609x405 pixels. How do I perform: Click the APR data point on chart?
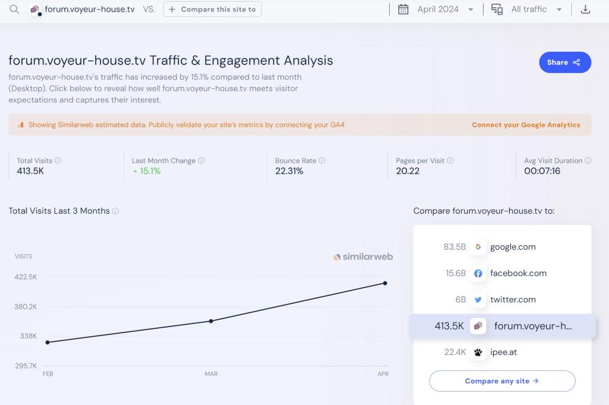(x=385, y=283)
